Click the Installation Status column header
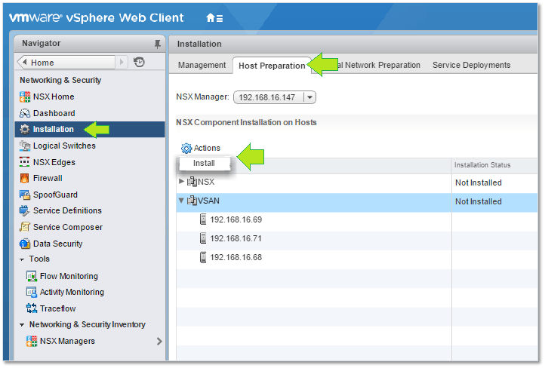 494,165
